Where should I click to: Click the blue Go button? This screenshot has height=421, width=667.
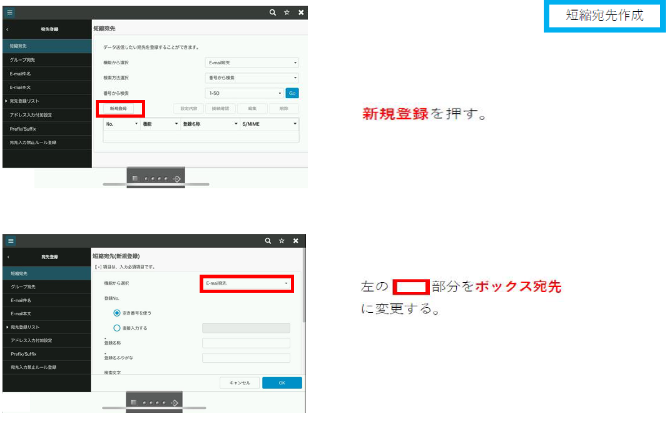[x=292, y=93]
